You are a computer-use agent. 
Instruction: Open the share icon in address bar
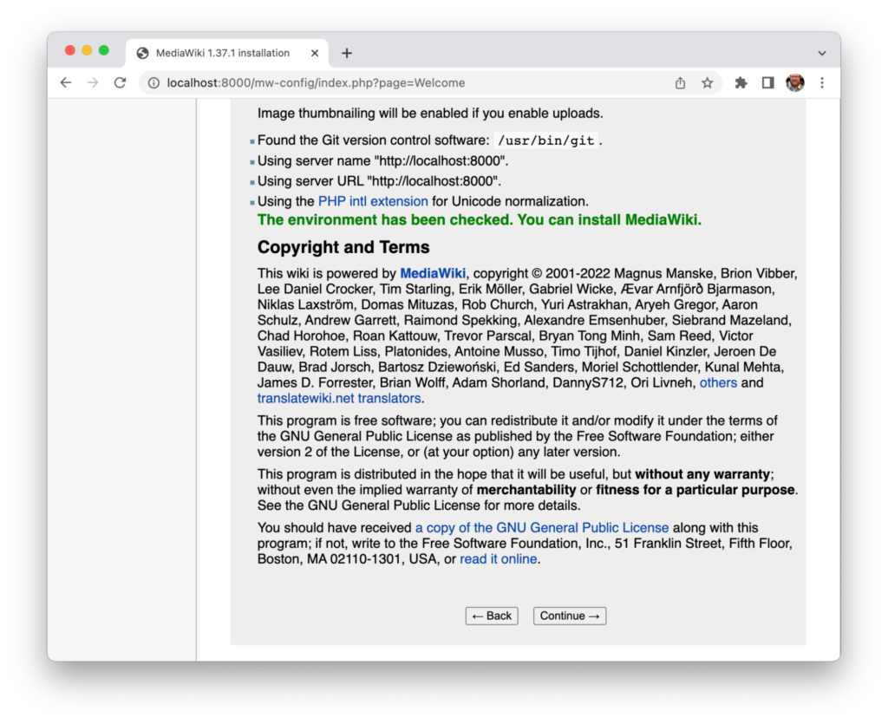coord(680,82)
